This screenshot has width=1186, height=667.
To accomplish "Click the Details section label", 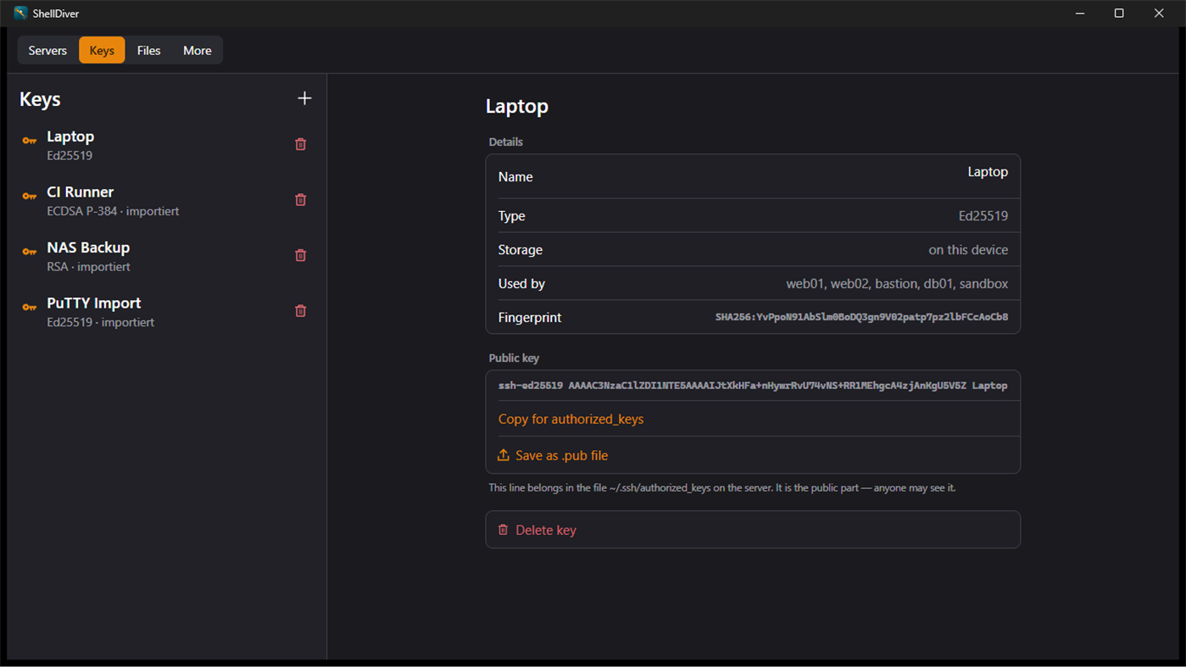I will click(x=505, y=142).
